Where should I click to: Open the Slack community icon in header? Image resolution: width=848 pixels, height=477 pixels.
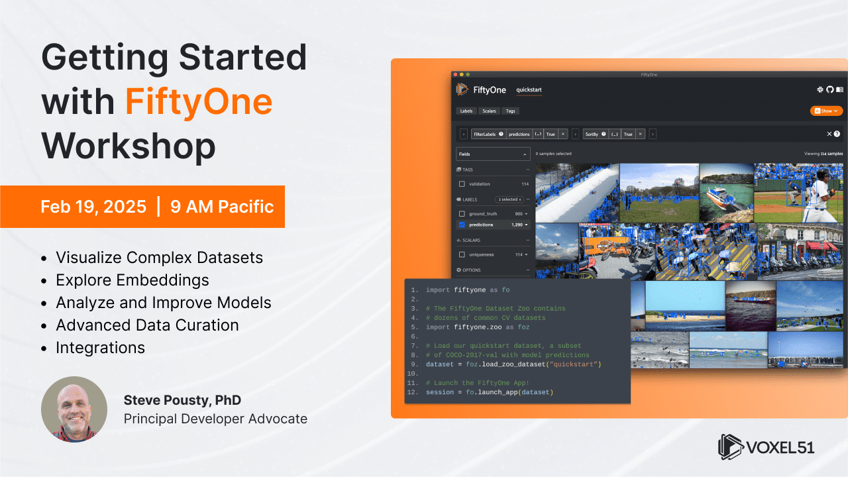coord(820,89)
